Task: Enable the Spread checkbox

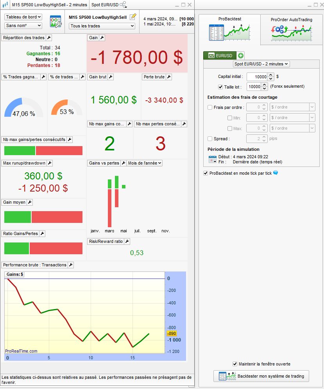Action: click(210, 139)
